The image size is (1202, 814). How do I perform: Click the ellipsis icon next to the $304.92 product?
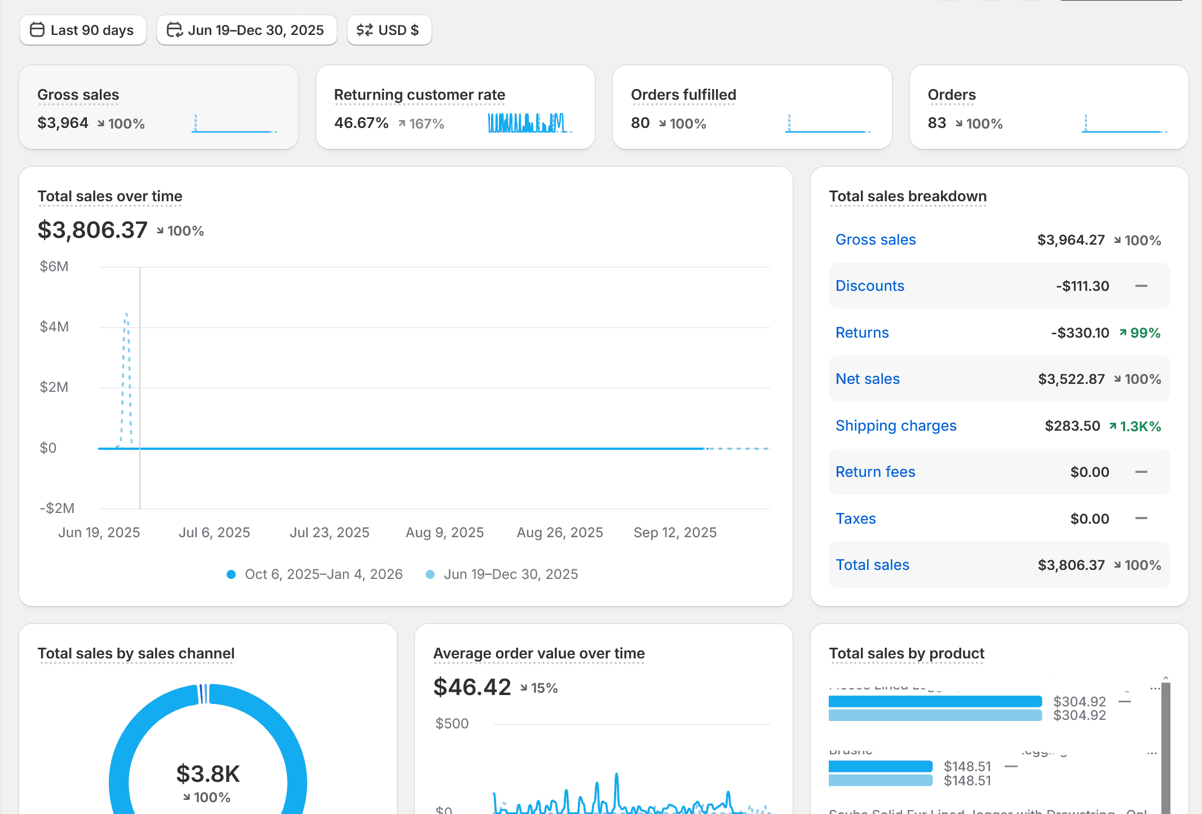[1154, 688]
